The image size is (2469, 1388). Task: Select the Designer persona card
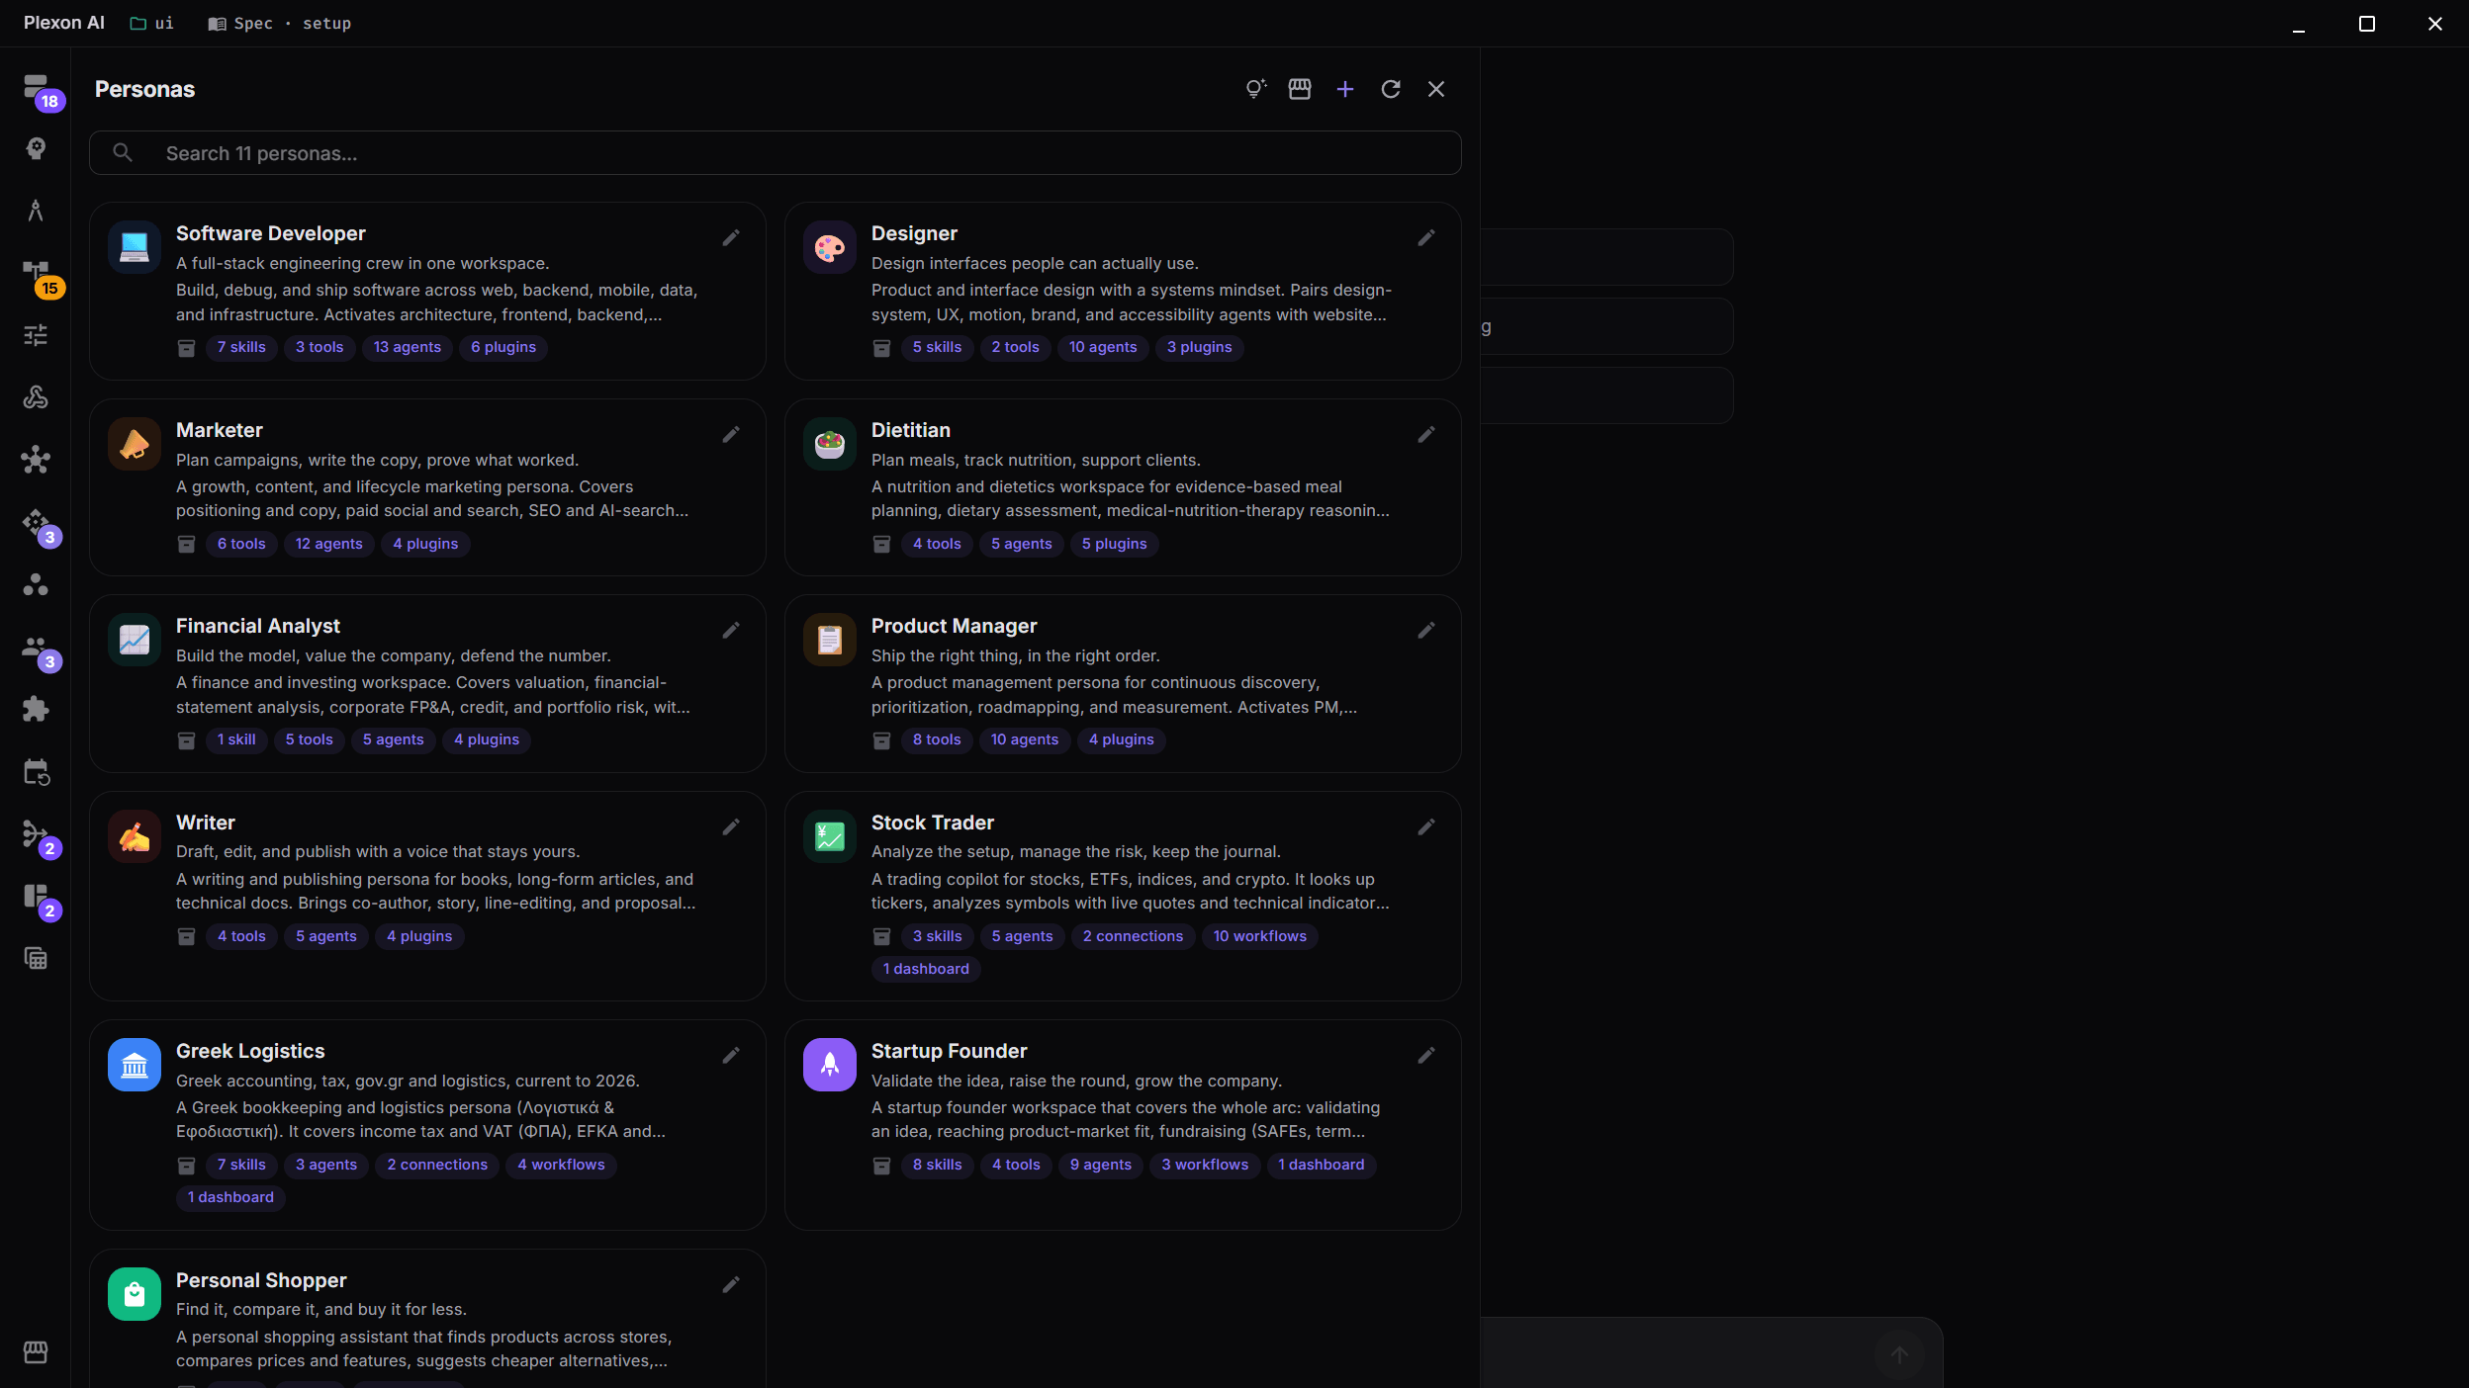[x=1123, y=291]
